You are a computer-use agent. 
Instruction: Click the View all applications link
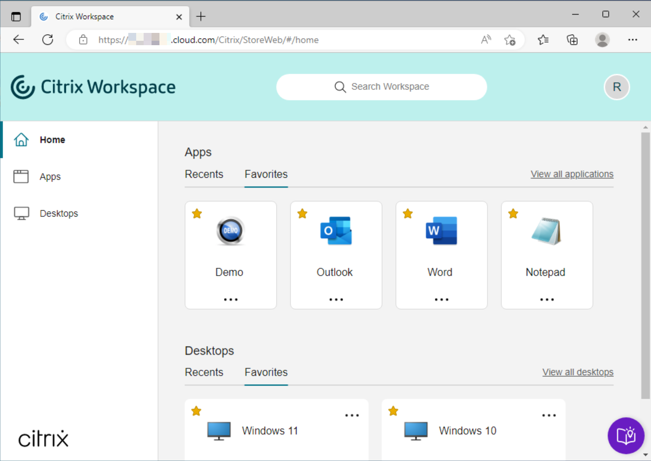pos(571,174)
